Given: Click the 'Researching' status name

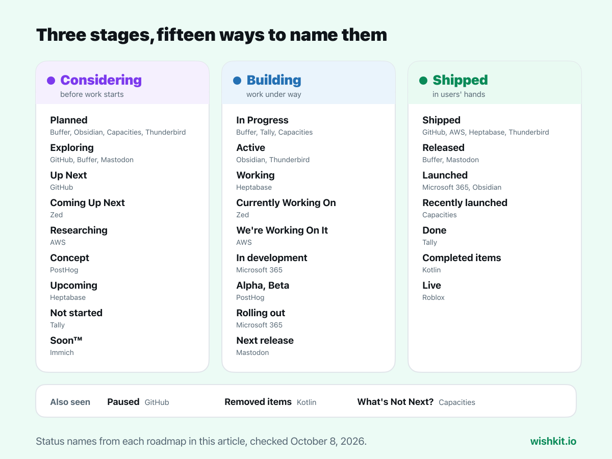Looking at the screenshot, I should pyautogui.click(x=79, y=231).
